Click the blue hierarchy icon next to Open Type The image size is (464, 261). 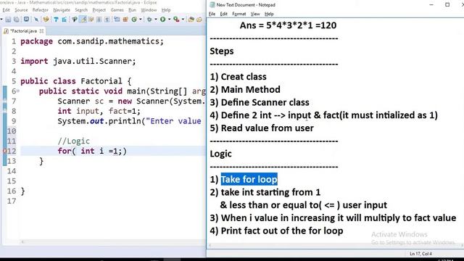pos(65,20)
